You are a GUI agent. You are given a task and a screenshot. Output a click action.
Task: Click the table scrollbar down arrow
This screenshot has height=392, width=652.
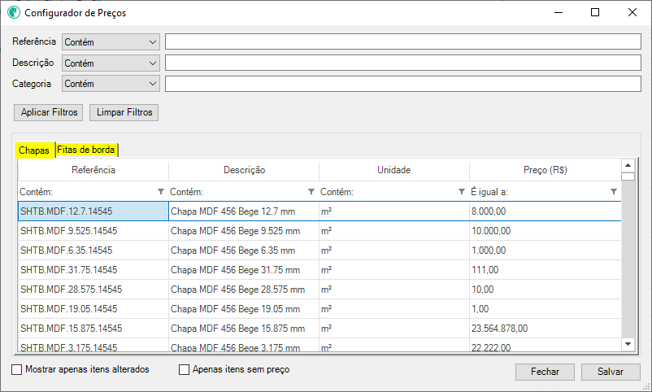628,344
